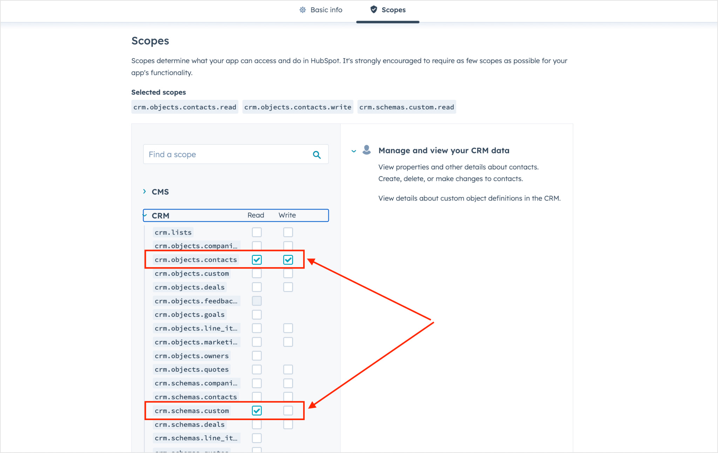This screenshot has width=718, height=453.
Task: Click the Write column header
Action: click(x=287, y=215)
